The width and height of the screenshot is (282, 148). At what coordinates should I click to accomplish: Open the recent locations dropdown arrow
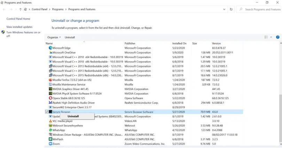pos(16,9)
